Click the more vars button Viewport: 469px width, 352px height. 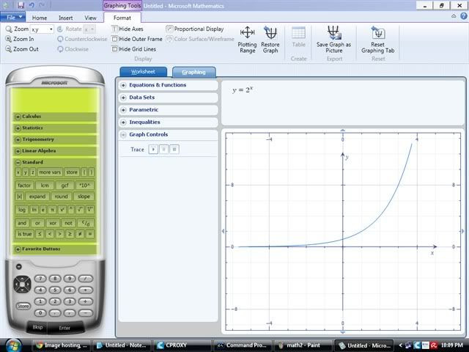(50, 172)
